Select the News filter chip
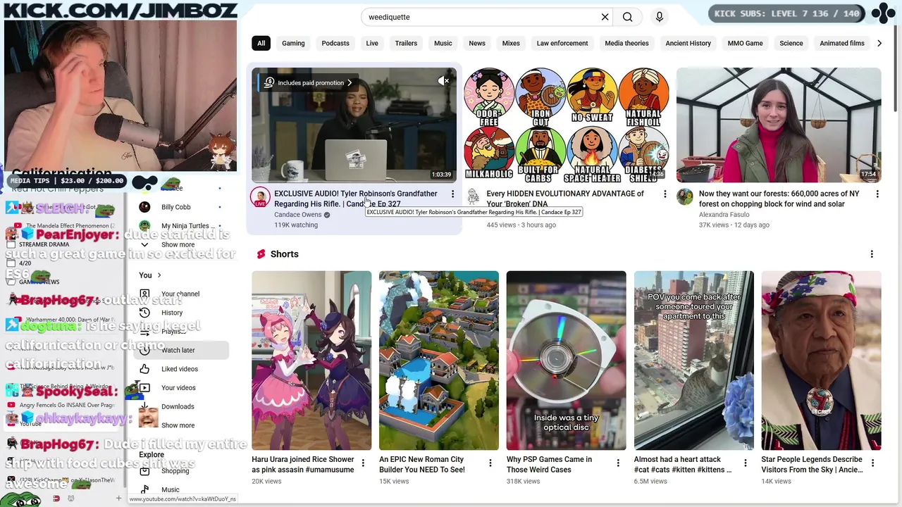The image size is (902, 507). click(x=477, y=44)
